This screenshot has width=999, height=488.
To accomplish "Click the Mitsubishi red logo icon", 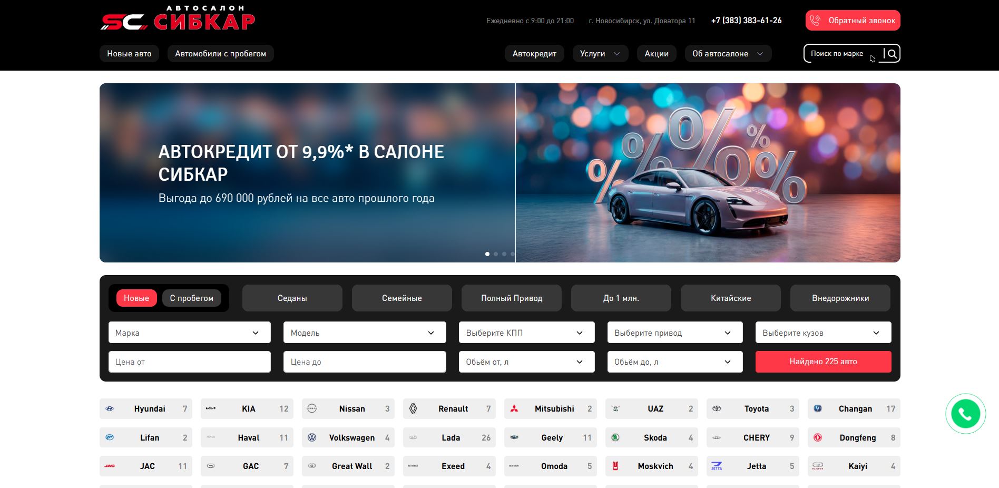I will point(514,408).
